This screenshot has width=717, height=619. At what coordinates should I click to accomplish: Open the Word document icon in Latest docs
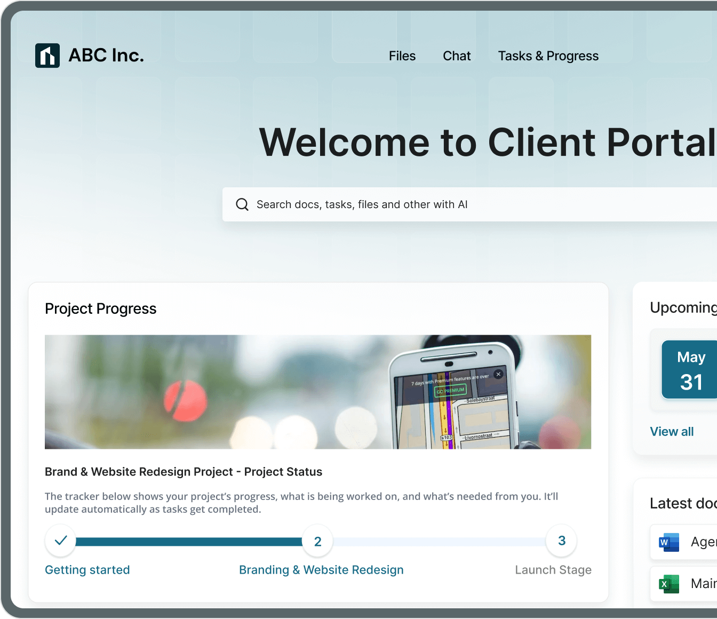[669, 542]
